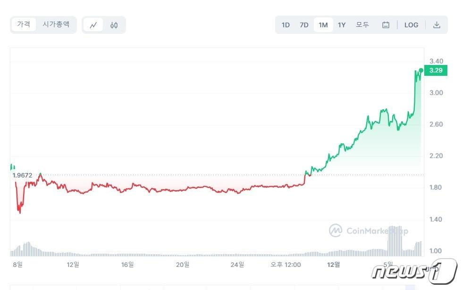
Task: Click the CoinMarketCap watermark logo
Action: coord(369,231)
